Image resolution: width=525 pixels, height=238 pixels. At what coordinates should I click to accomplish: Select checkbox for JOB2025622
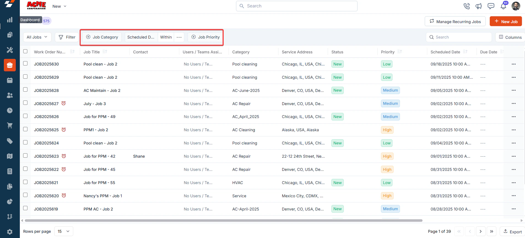pos(25,169)
